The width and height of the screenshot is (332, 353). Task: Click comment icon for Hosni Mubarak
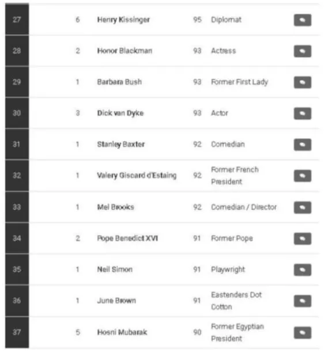(x=303, y=333)
